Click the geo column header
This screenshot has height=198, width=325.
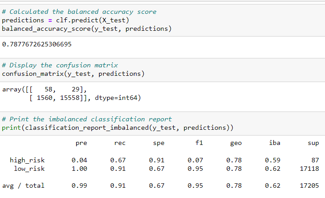(236, 143)
